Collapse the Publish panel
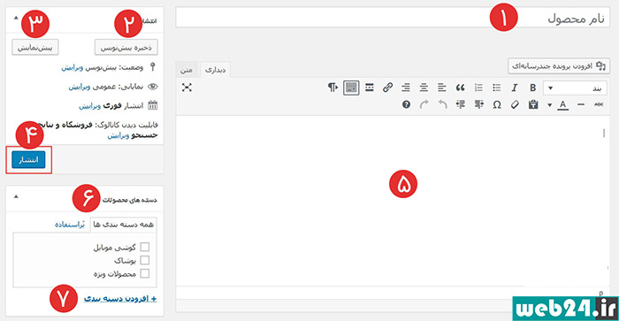The width and height of the screenshot is (619, 321). (16, 18)
